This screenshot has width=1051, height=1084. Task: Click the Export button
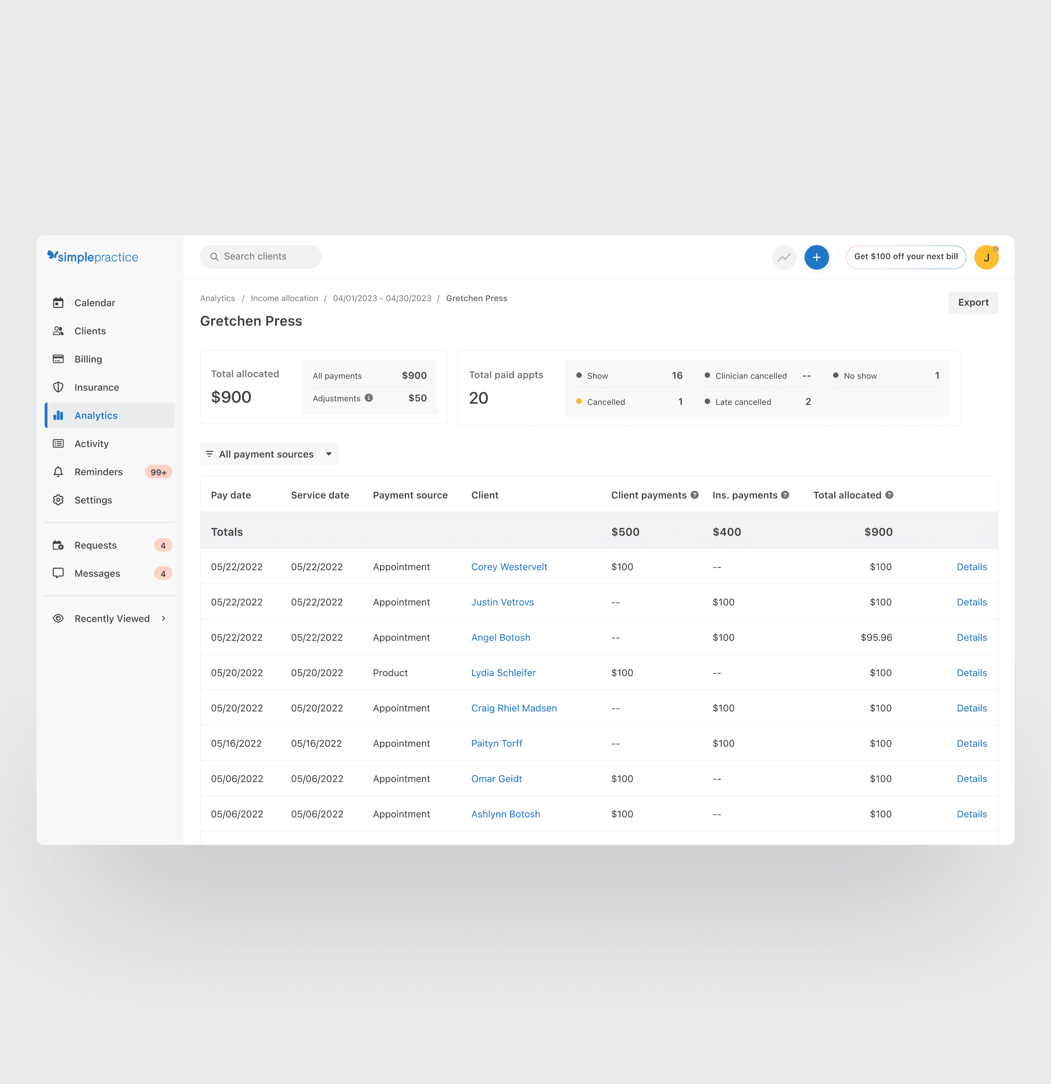click(973, 302)
